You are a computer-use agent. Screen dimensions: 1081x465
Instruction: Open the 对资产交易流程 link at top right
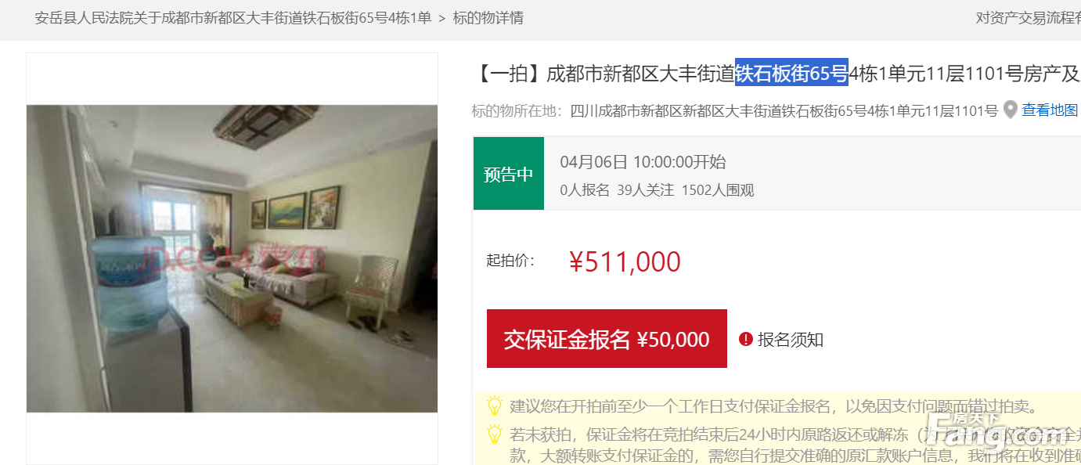1028,17
